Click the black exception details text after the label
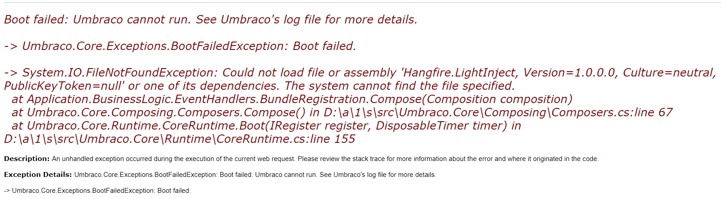721x199 pixels. 255,175
